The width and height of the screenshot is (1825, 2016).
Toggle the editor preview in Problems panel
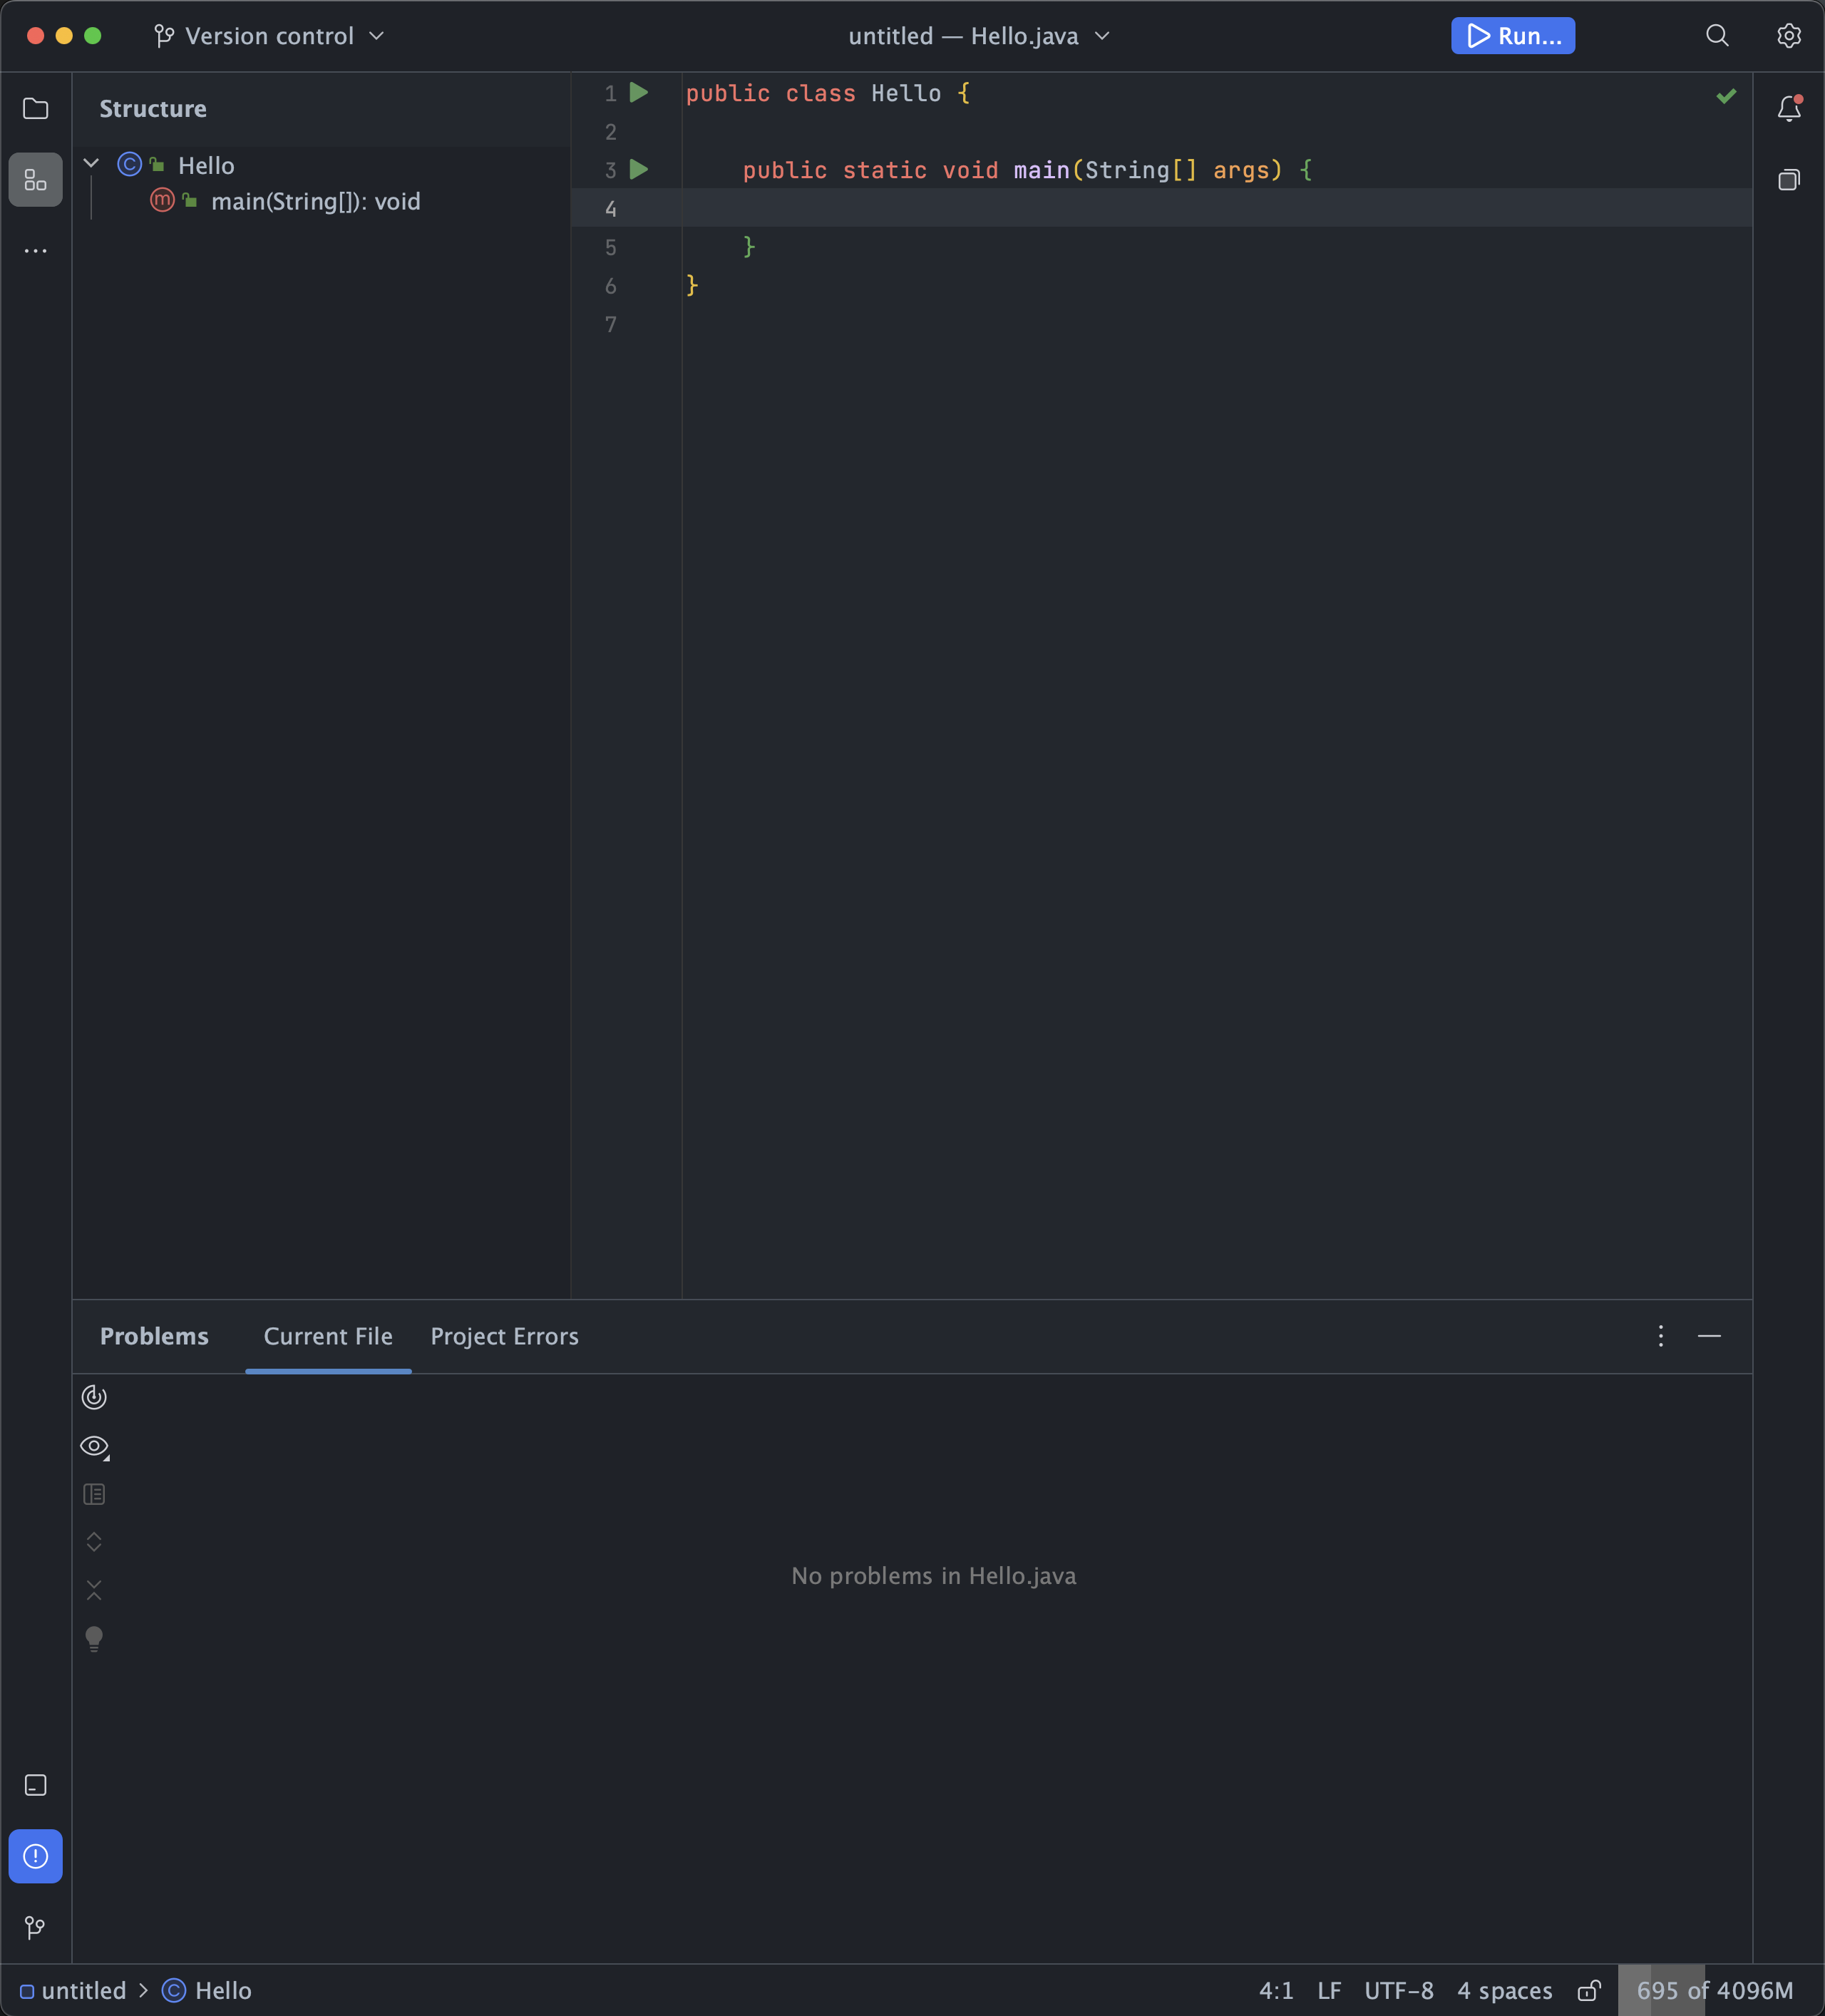[95, 1493]
